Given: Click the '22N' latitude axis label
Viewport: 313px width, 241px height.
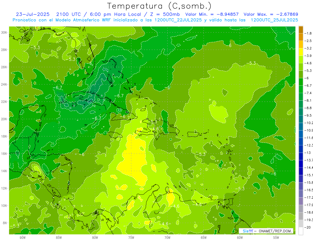Looking at the screenshot, I should 4,102.
